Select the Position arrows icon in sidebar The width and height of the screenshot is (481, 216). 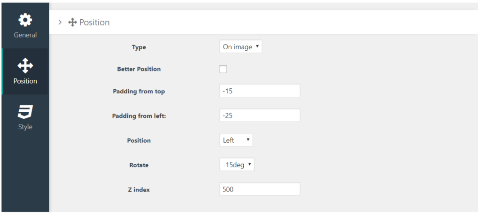[25, 66]
